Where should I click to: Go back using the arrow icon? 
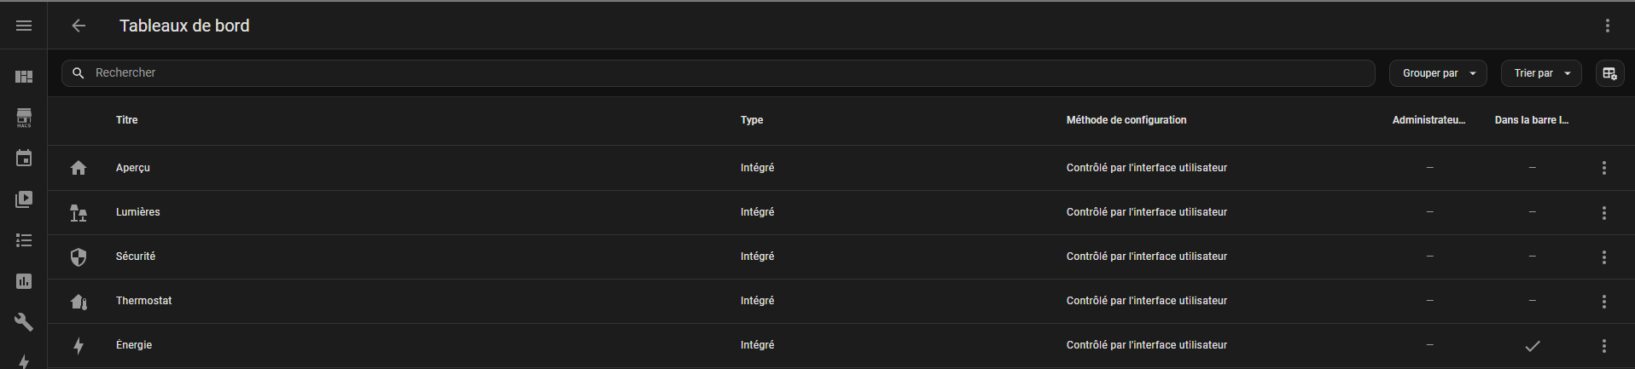(79, 26)
